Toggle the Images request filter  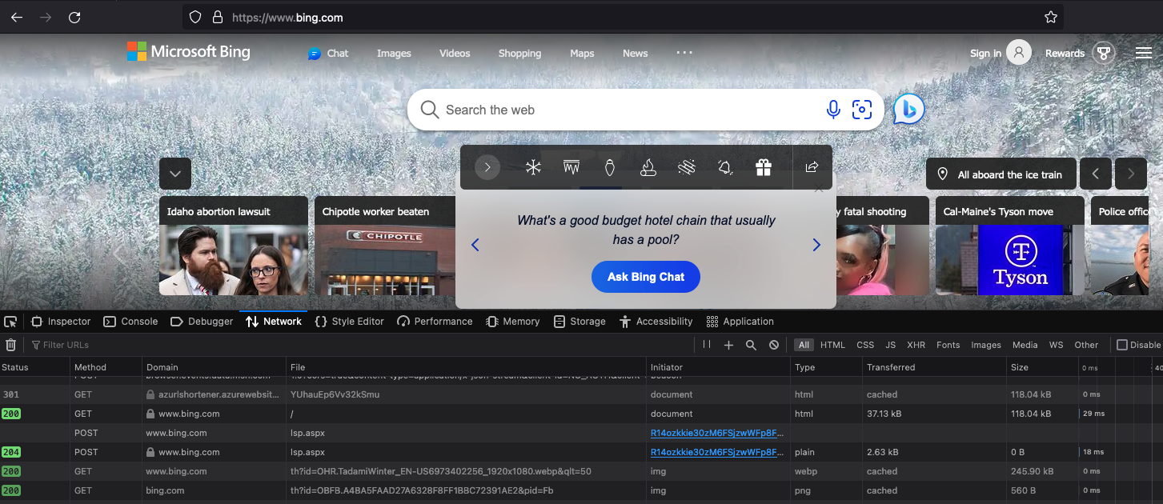985,345
